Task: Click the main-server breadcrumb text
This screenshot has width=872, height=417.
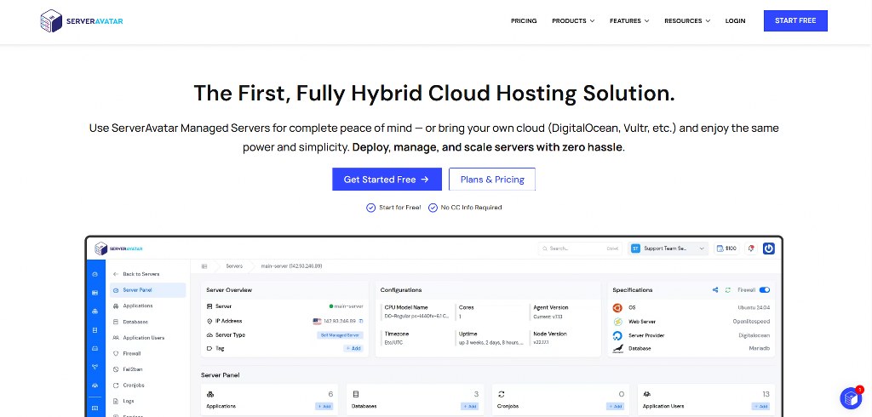Action: 291,266
